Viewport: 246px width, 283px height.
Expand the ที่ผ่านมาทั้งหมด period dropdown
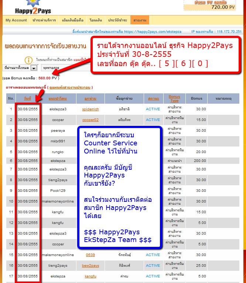pyautogui.click(x=34, y=68)
